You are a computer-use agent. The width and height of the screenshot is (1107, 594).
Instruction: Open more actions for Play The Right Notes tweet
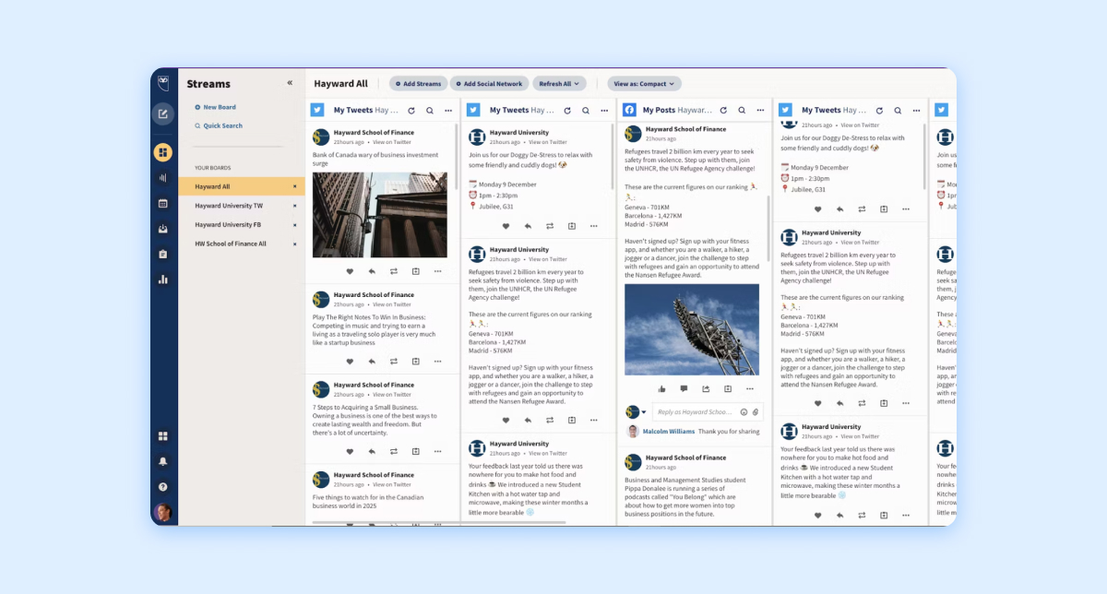pos(437,362)
